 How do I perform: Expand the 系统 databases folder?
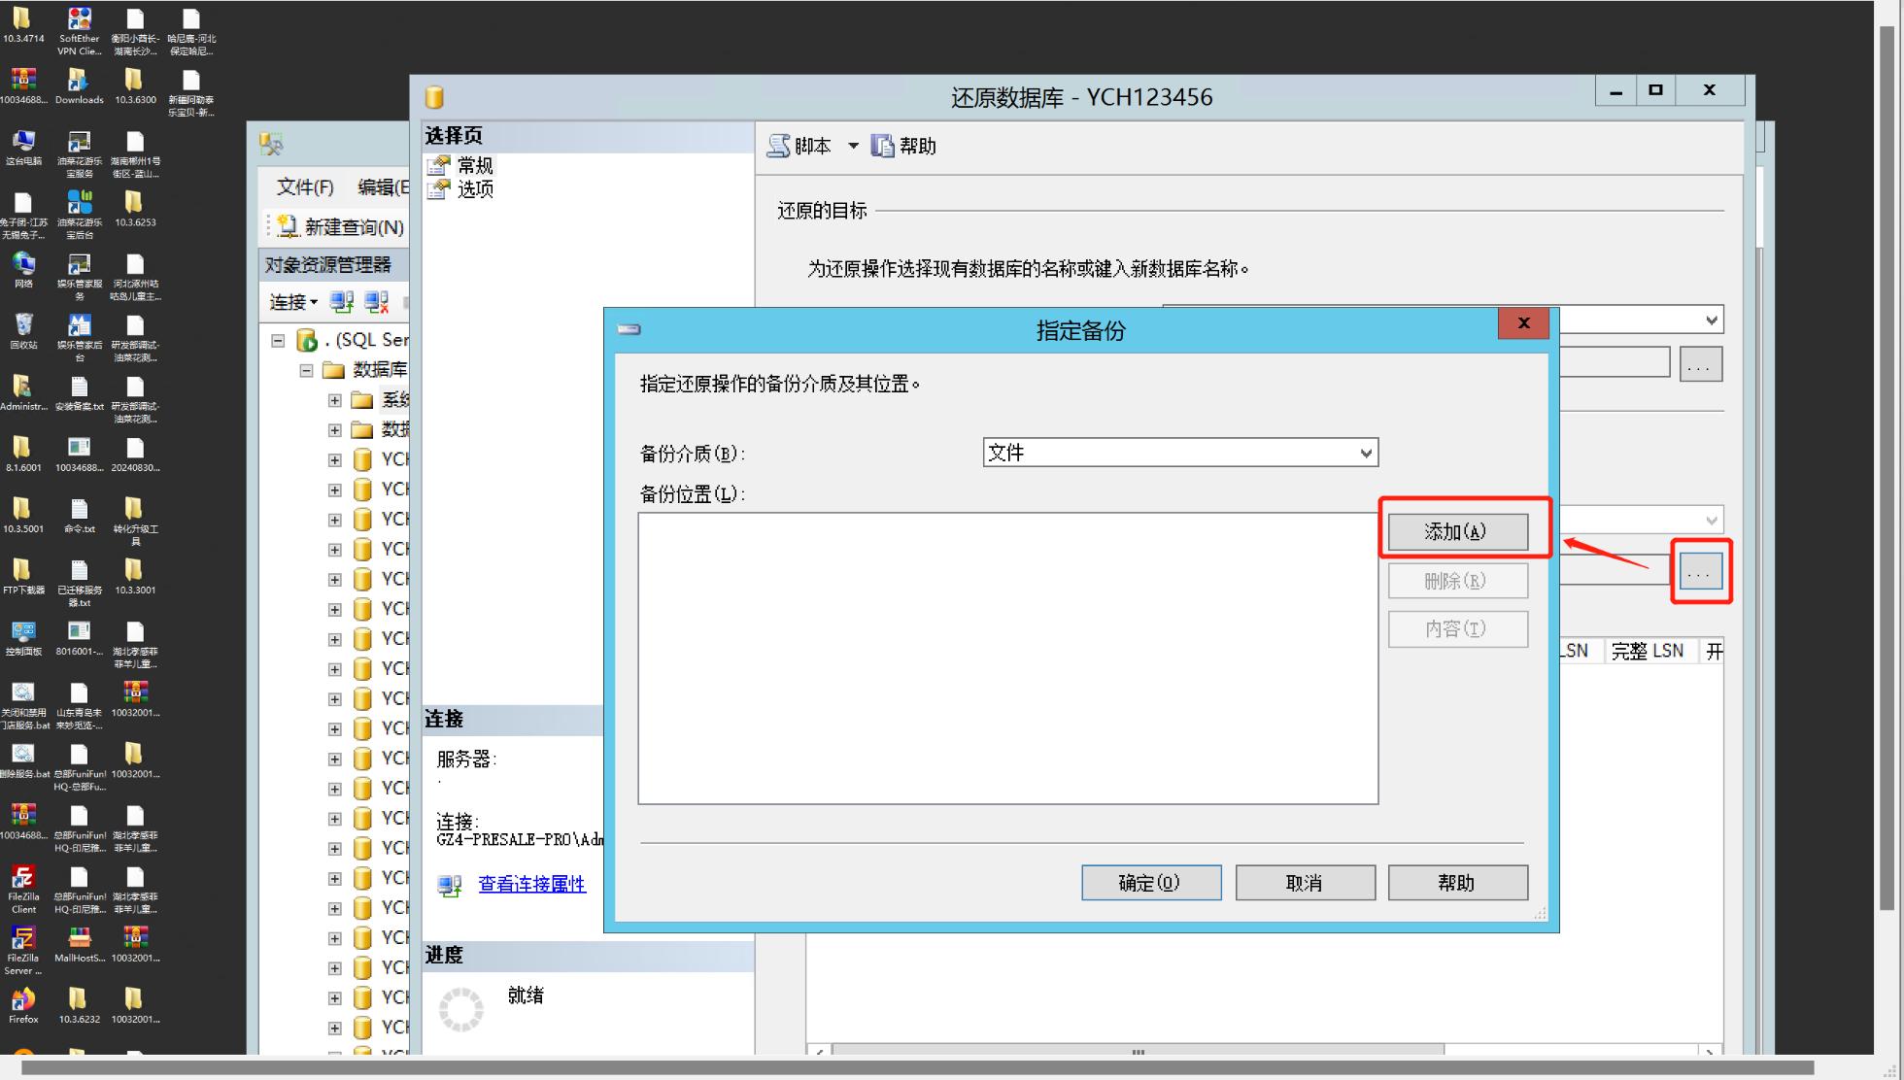334,400
